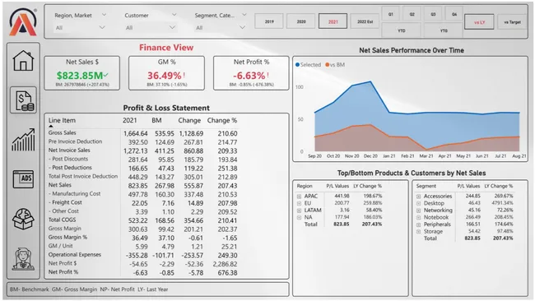This screenshot has width=535, height=301.
Task: Select the 2021 year button
Action: pyautogui.click(x=333, y=21)
